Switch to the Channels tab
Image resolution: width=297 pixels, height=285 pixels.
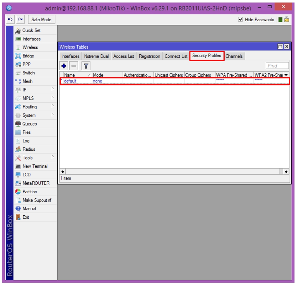234,56
